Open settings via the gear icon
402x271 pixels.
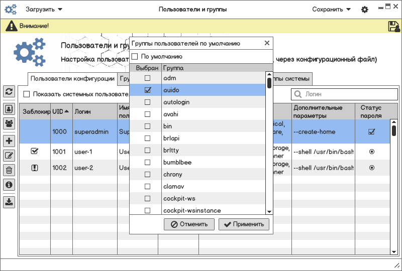[365, 10]
